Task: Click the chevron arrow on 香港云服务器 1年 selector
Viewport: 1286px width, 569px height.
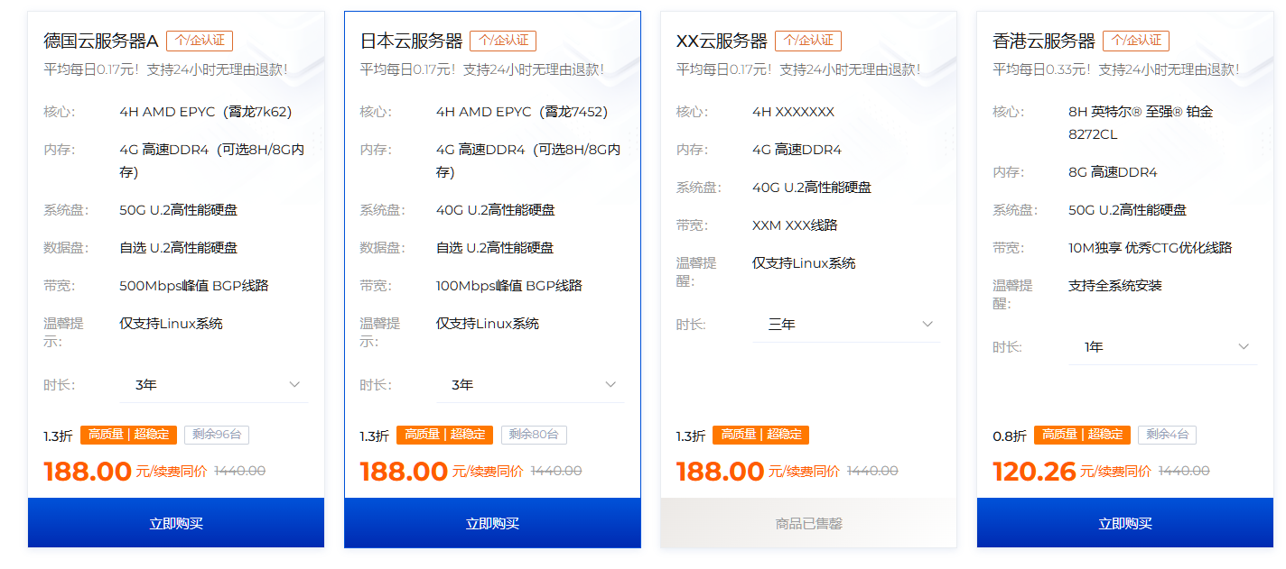Action: tap(1244, 347)
